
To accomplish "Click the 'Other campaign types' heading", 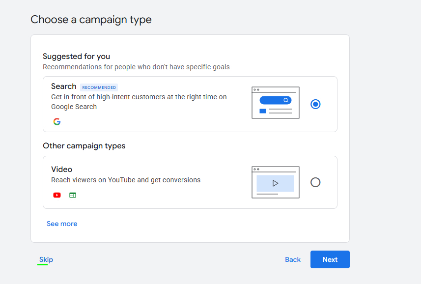I will pyautogui.click(x=84, y=146).
